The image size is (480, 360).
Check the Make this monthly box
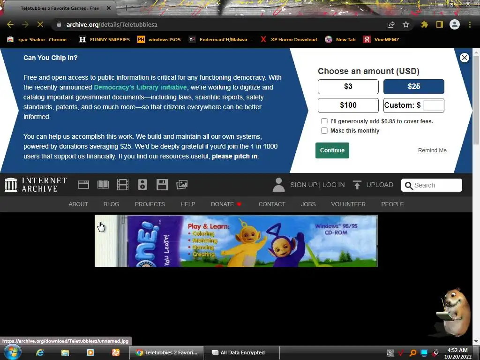(x=324, y=131)
